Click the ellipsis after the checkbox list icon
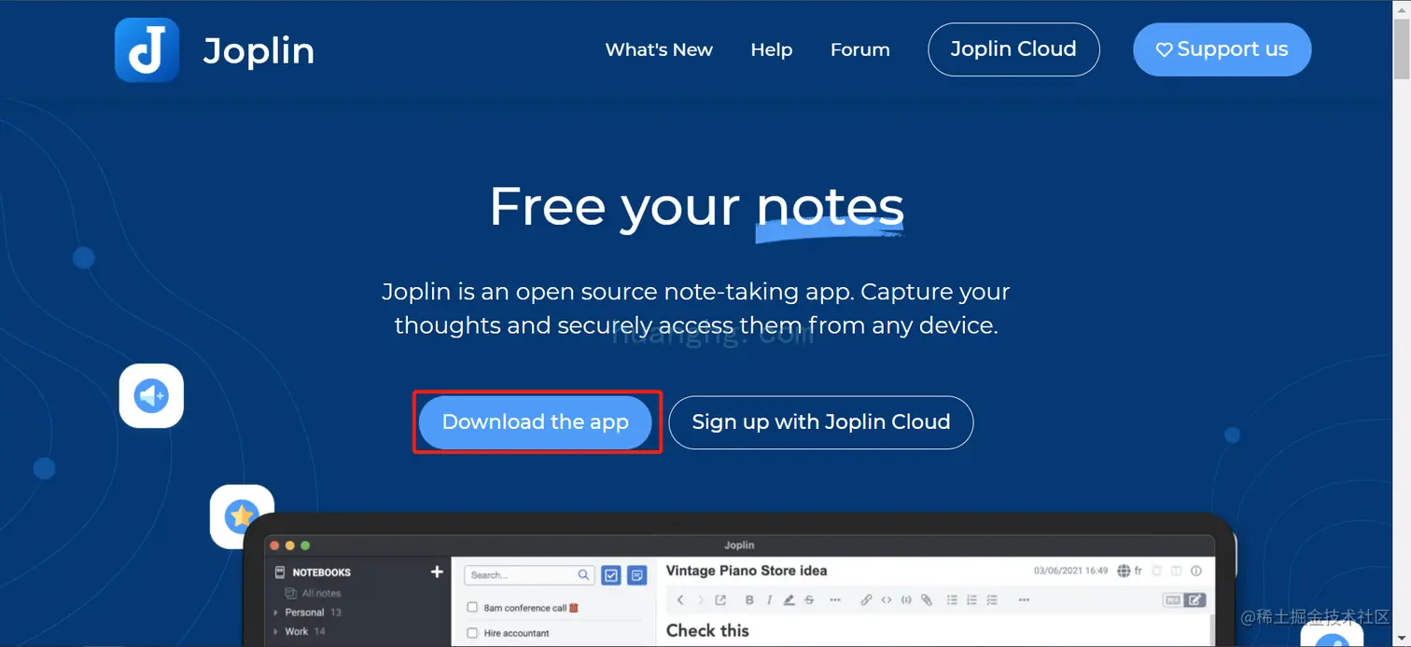1411x647 pixels. [1024, 599]
